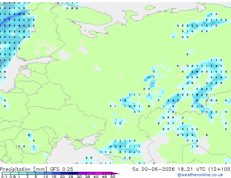Select the 25–30 mm dark blue swatch
The image size is (231, 178).
point(73,173)
